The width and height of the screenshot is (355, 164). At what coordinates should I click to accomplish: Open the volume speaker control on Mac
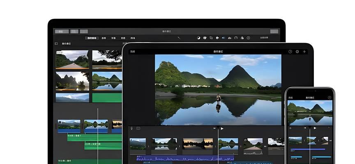coord(223,38)
